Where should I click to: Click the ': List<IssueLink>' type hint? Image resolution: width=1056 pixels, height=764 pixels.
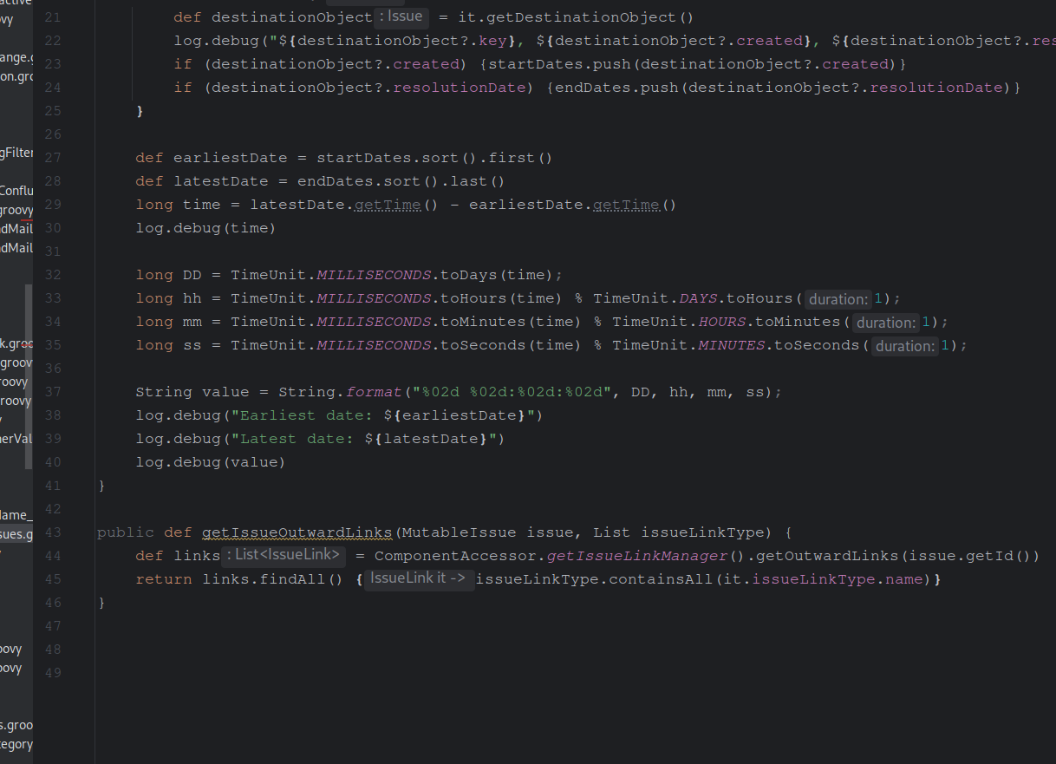(x=283, y=555)
